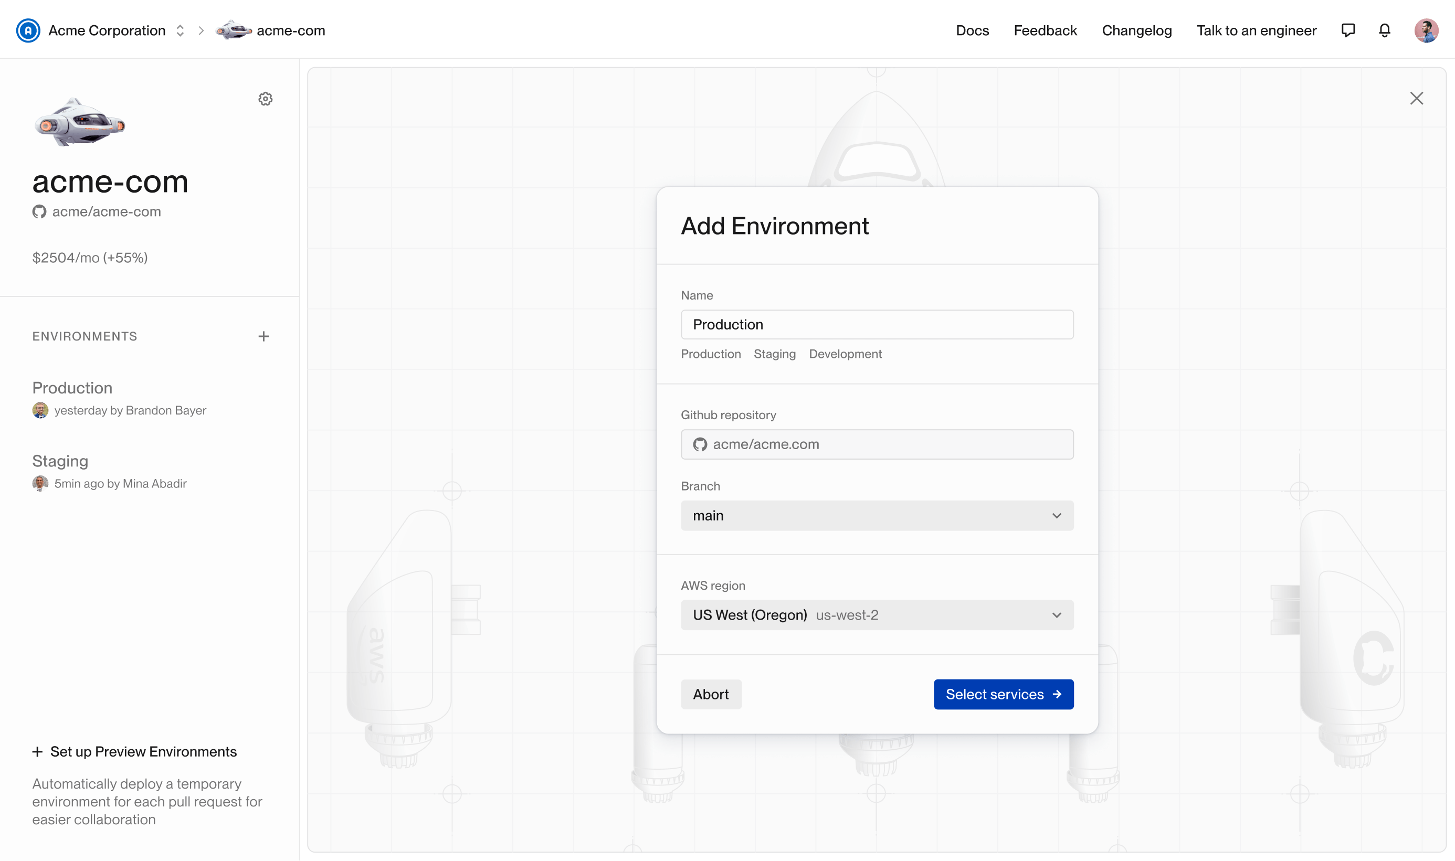This screenshot has width=1455, height=861.
Task: Open notifications via the bell icon
Action: (1384, 30)
